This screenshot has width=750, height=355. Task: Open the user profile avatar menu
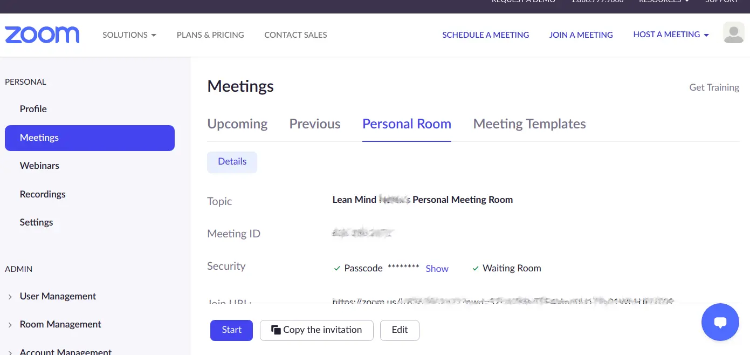[x=733, y=33]
